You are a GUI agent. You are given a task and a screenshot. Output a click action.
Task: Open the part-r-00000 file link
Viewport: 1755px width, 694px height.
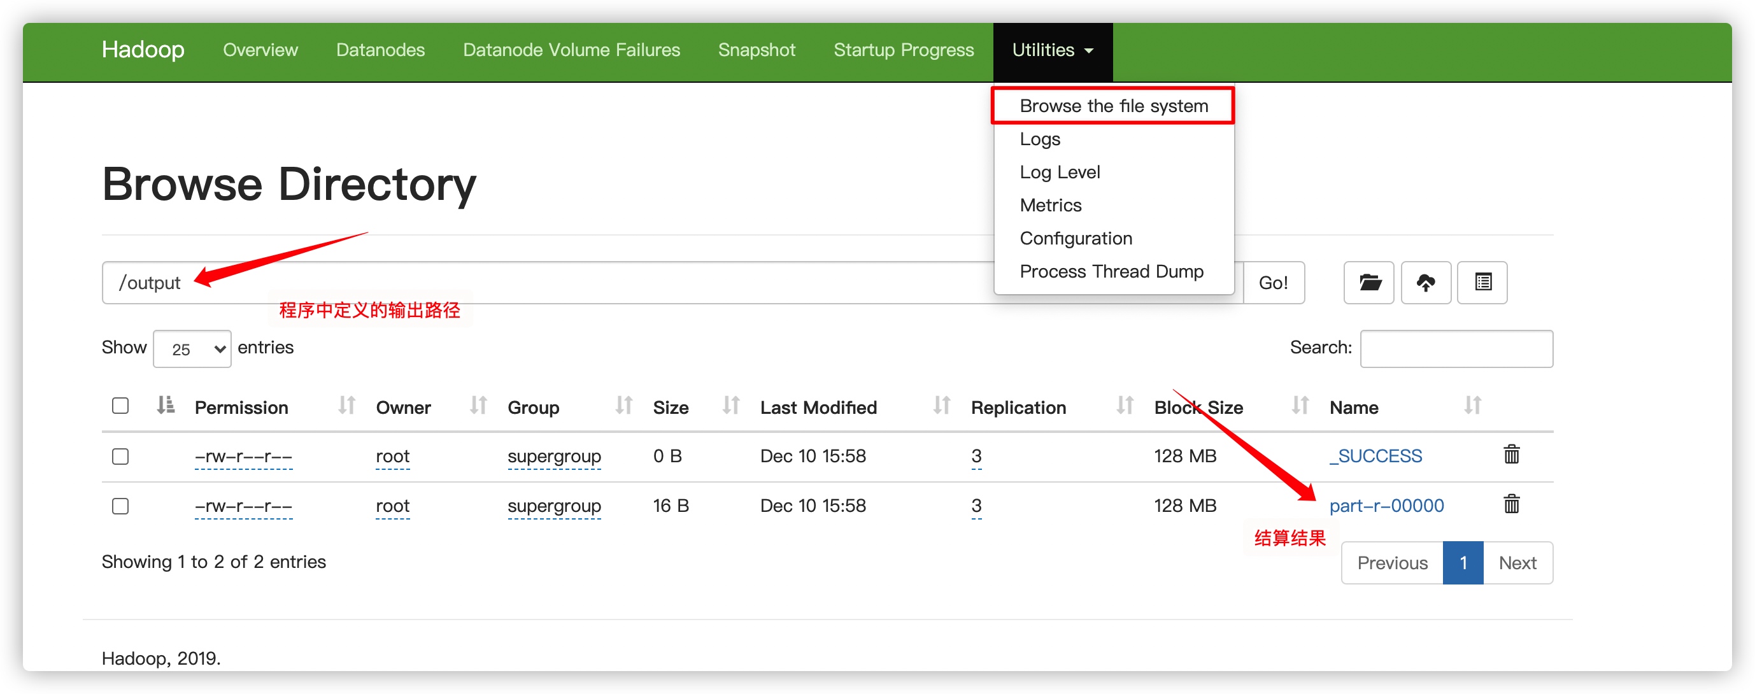(1386, 506)
